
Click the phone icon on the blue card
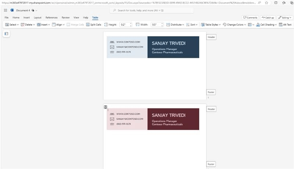tap(112, 52)
